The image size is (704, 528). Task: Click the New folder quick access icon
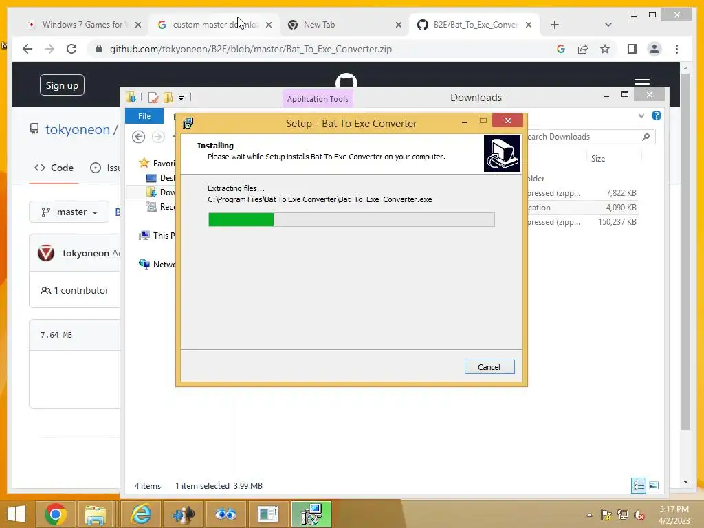168,98
